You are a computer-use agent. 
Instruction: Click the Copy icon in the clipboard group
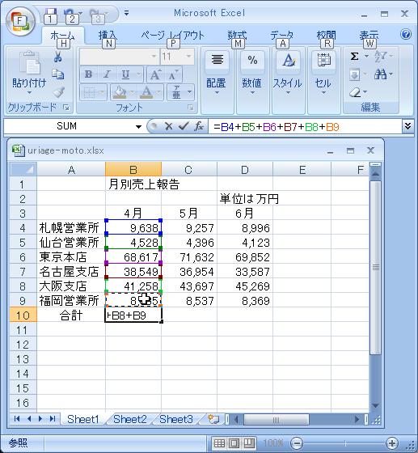[x=57, y=74]
